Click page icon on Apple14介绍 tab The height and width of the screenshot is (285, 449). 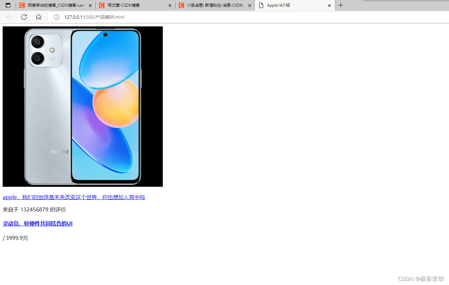point(261,5)
